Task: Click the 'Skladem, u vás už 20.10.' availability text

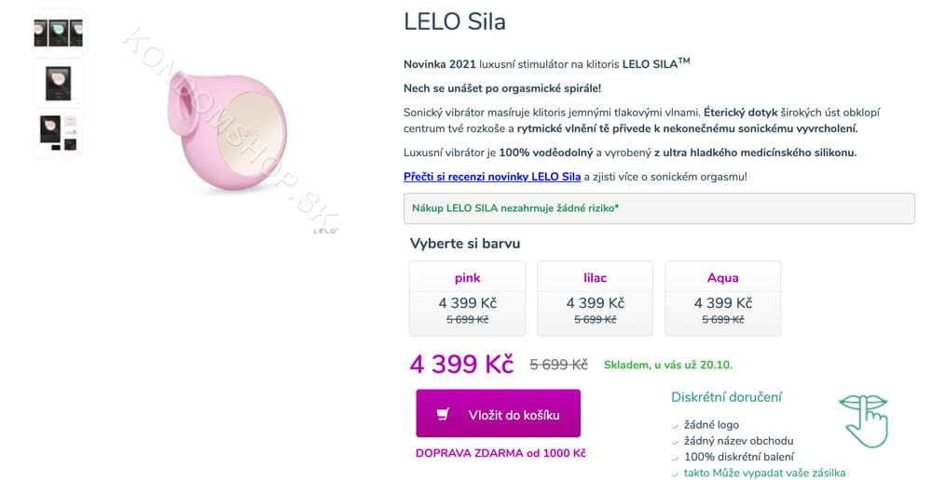Action: 668,365
